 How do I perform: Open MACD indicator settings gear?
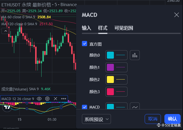pos(47,99)
